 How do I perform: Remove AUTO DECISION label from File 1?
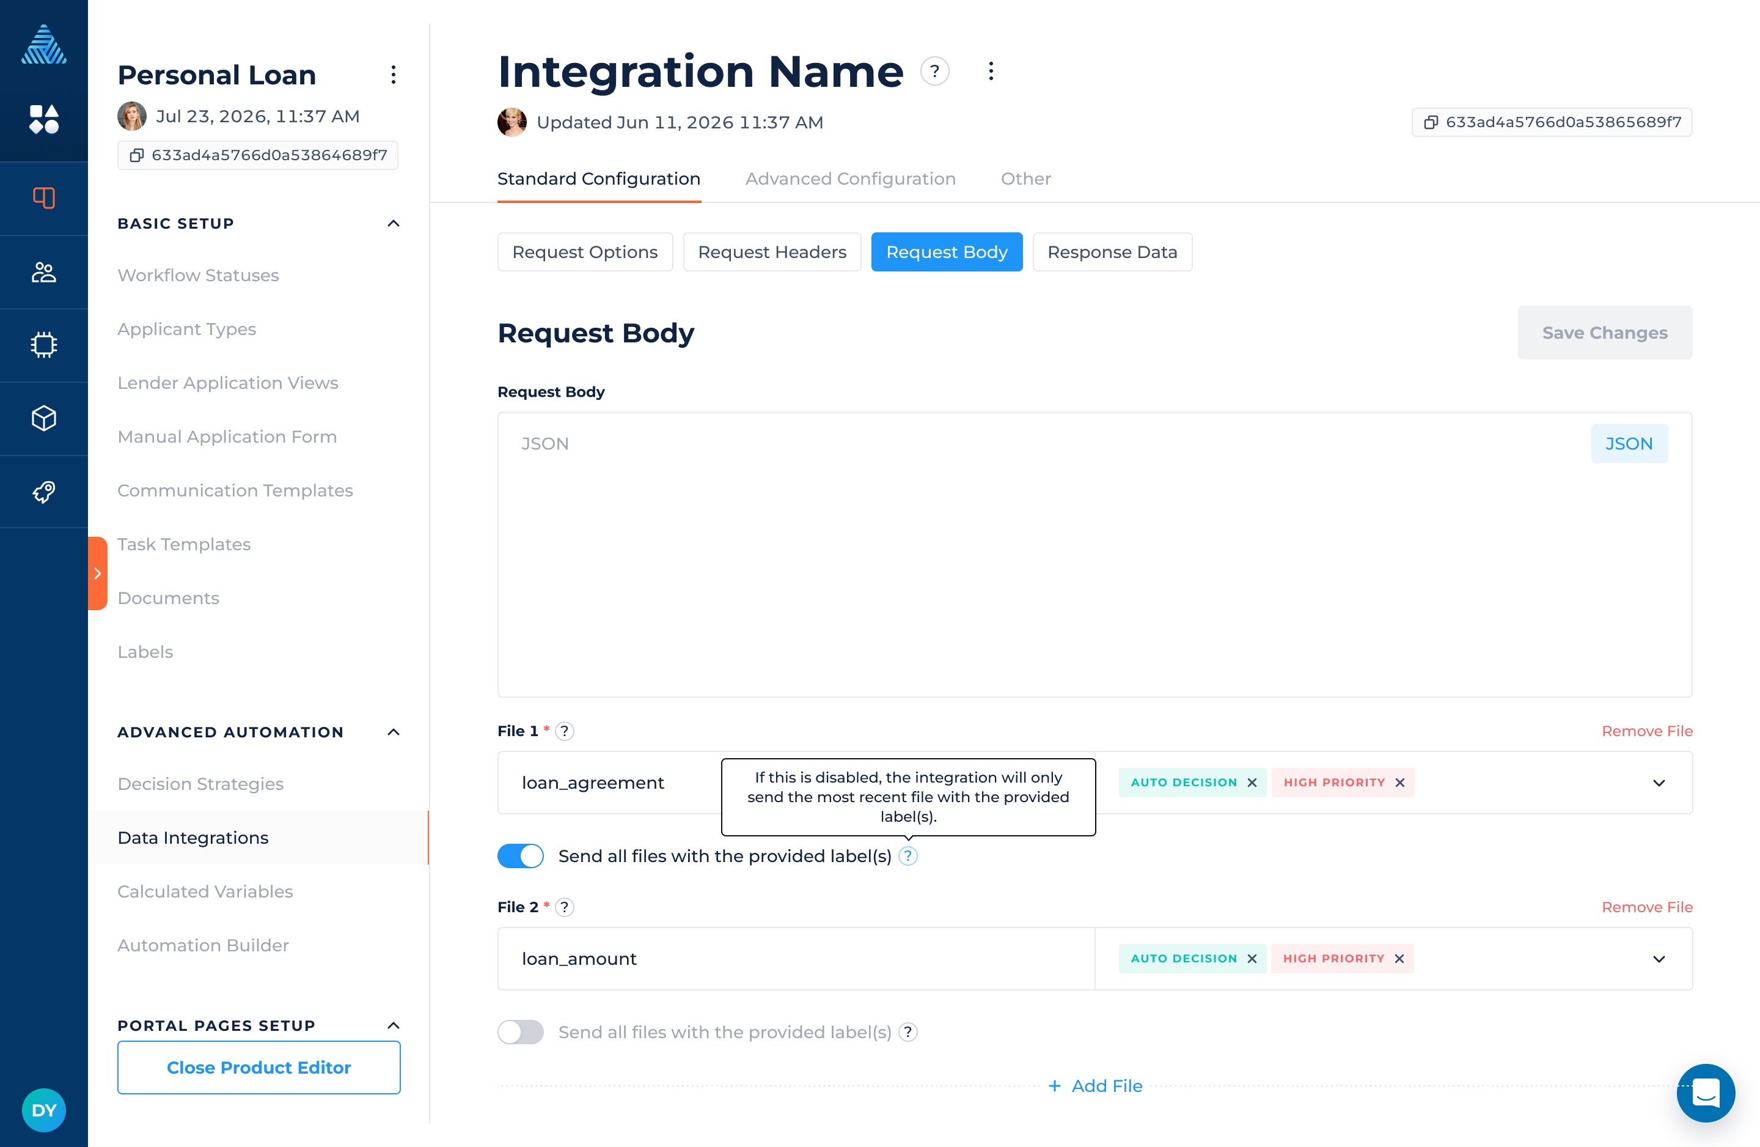coord(1252,783)
